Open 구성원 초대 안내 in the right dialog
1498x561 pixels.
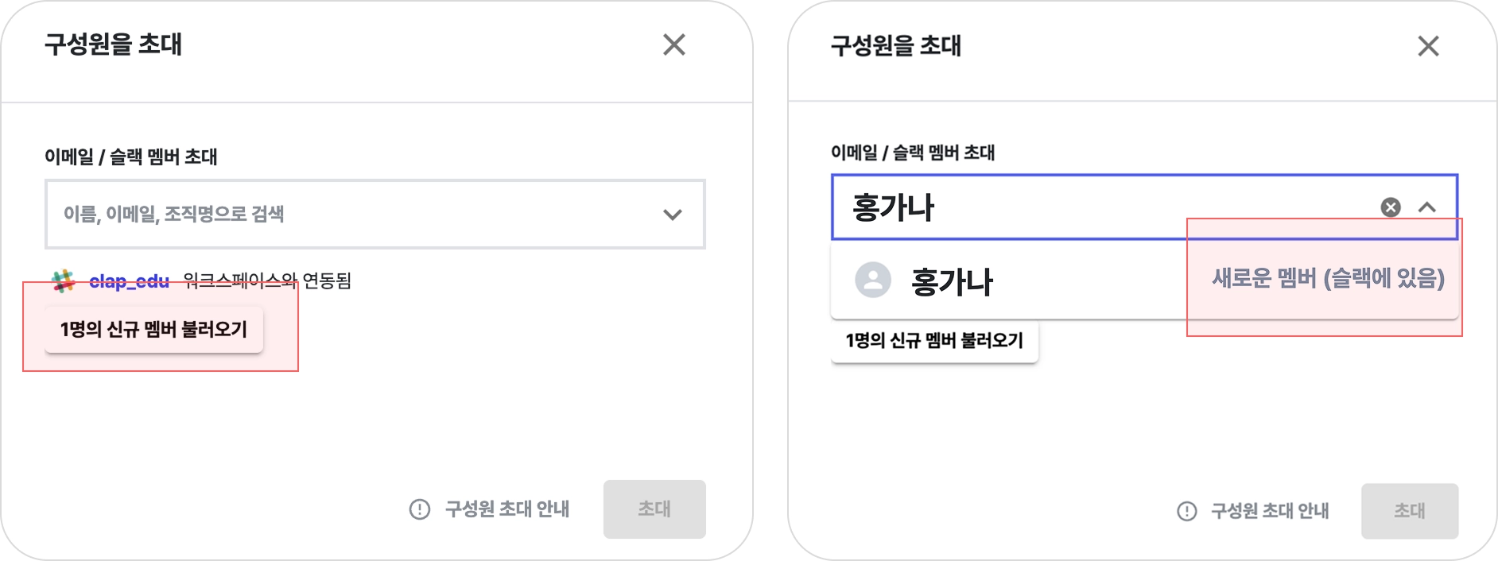click(x=1269, y=511)
